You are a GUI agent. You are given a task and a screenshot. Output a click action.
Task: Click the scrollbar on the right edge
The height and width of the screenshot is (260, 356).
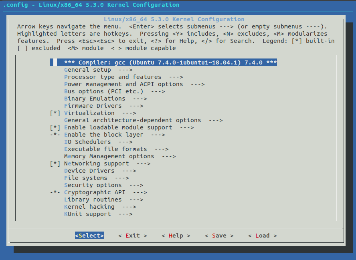click(342, 120)
